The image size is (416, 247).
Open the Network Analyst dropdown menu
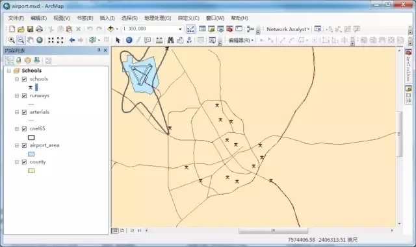(288, 29)
